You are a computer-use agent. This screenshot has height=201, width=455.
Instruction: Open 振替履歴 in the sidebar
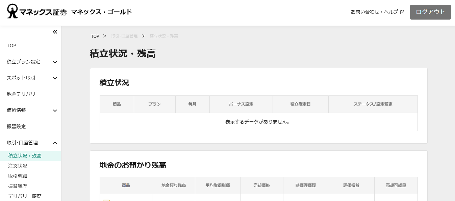(18, 186)
